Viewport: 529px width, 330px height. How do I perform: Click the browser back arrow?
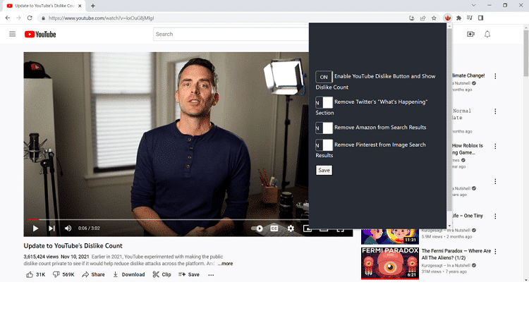(8, 18)
